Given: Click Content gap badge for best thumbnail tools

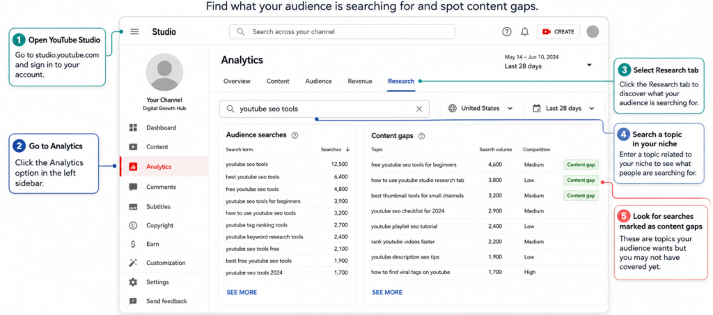Looking at the screenshot, I should pos(581,195).
